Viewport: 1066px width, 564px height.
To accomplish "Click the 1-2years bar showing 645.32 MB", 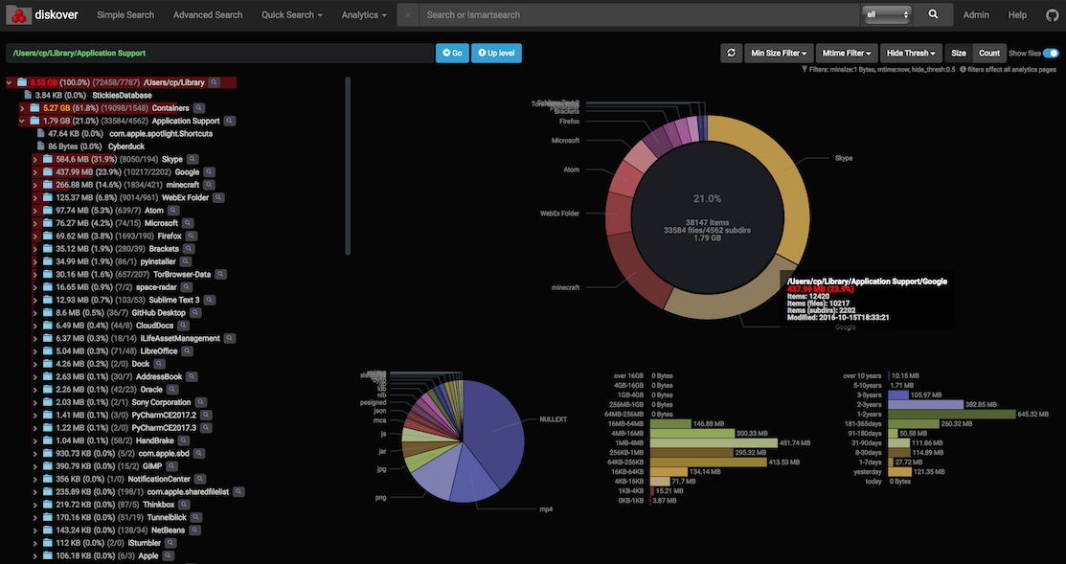I will click(x=952, y=414).
